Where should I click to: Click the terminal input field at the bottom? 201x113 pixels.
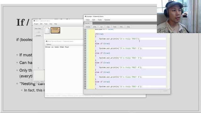coord(95,95)
